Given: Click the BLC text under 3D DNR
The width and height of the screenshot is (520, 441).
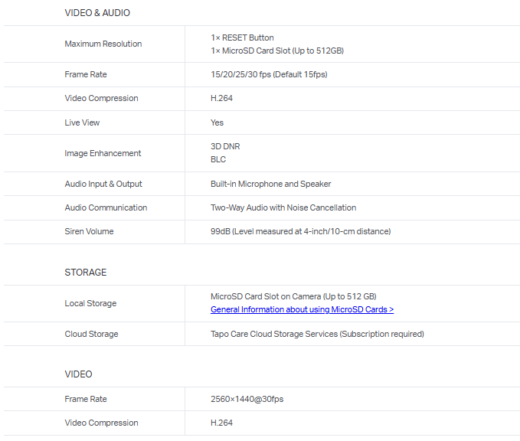Looking at the screenshot, I should [x=218, y=160].
